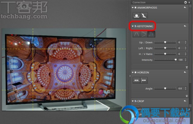Click the Intensity slider handle
193x124 pixels.
pos(176,60)
